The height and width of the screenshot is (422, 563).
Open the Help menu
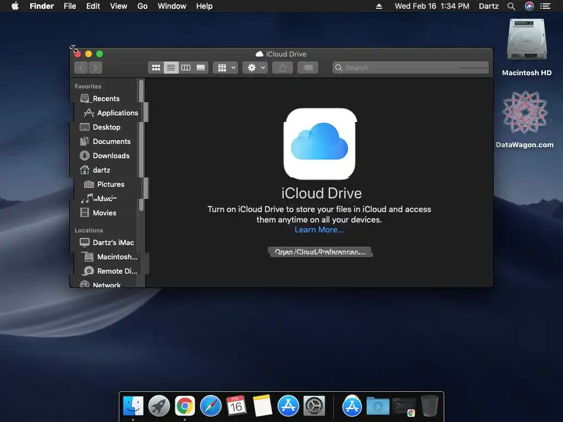point(205,6)
